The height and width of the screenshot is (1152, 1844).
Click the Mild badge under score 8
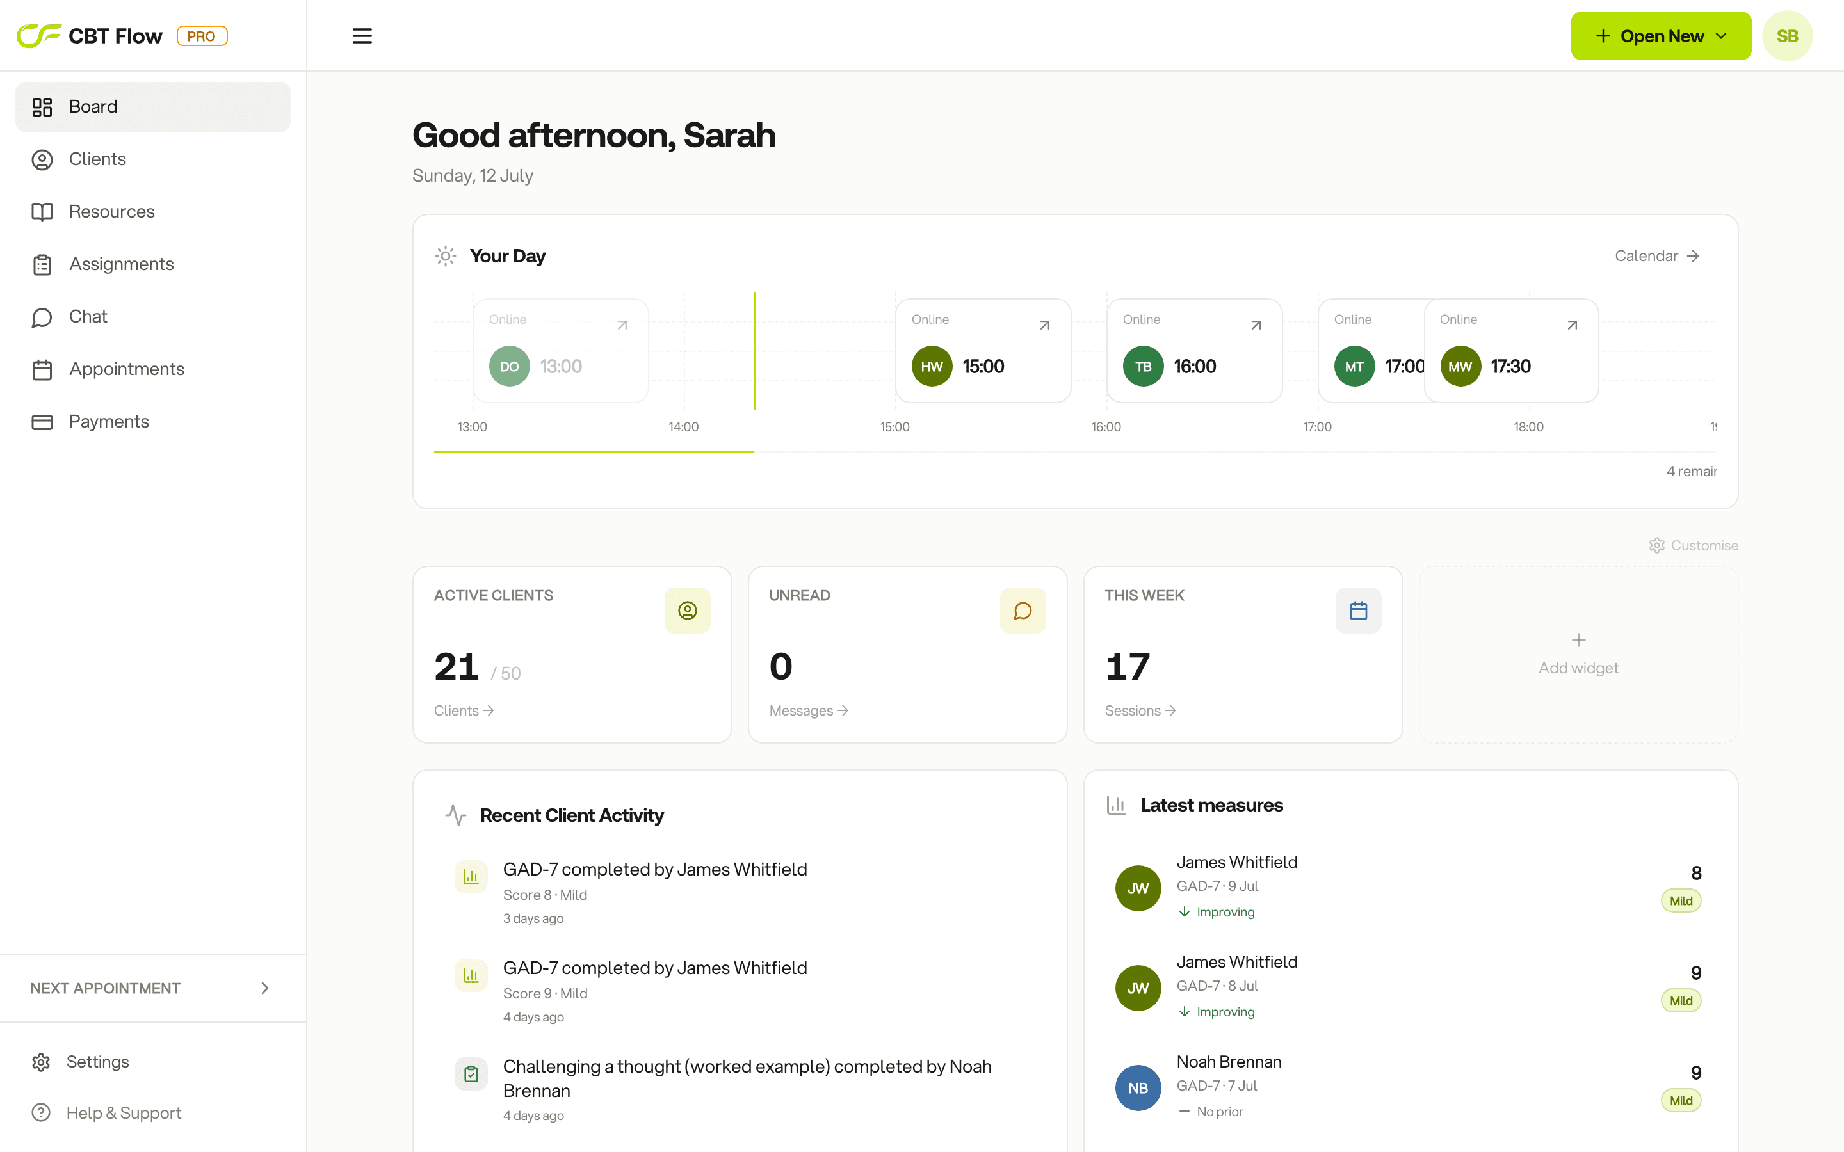pyautogui.click(x=1681, y=901)
